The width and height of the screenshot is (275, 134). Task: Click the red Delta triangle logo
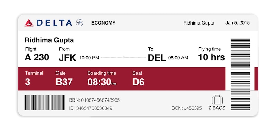click(x=29, y=23)
